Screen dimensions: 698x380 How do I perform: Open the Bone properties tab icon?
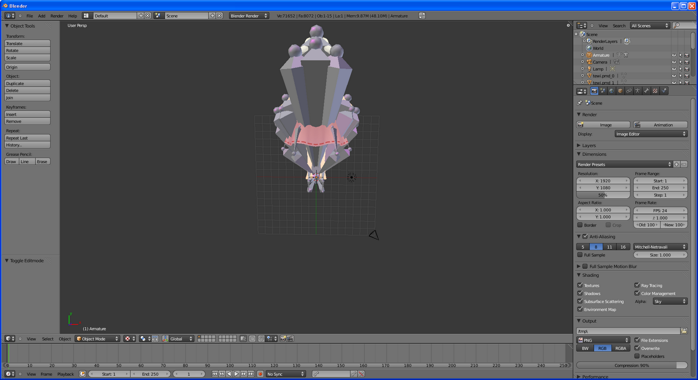coord(647,91)
